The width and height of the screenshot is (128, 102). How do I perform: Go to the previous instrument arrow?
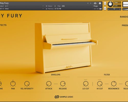pyautogui.click(x=88, y=3)
